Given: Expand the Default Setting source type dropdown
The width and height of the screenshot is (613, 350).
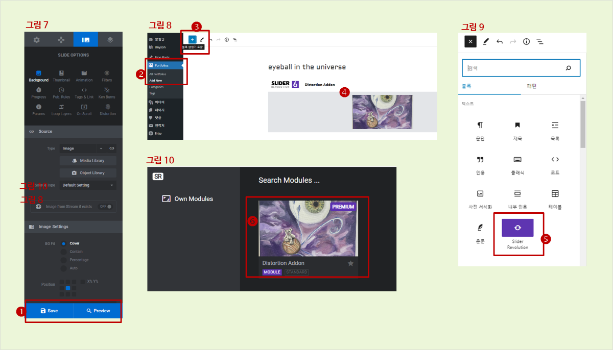Looking at the screenshot, I should tap(87, 185).
